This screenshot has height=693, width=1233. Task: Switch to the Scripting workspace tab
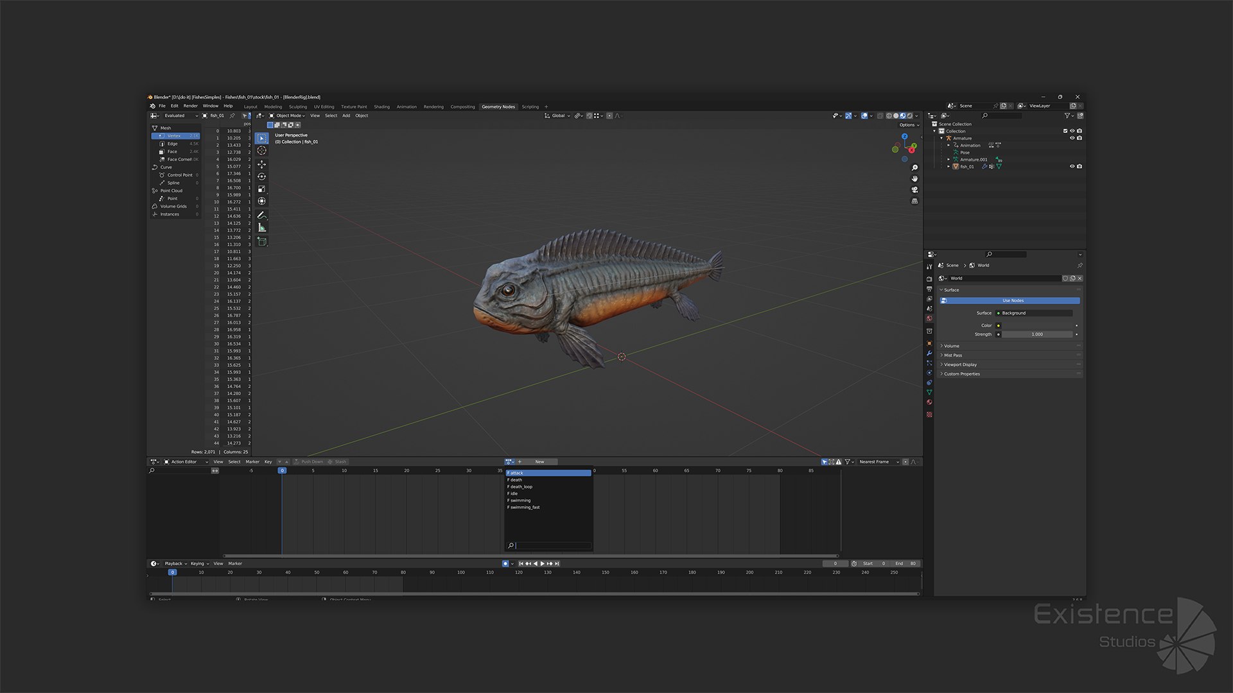point(530,107)
